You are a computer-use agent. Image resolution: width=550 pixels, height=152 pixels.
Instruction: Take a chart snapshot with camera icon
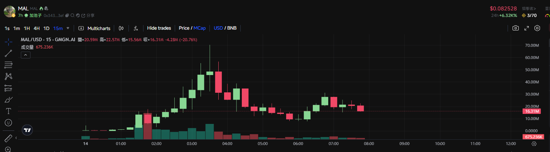(515, 28)
